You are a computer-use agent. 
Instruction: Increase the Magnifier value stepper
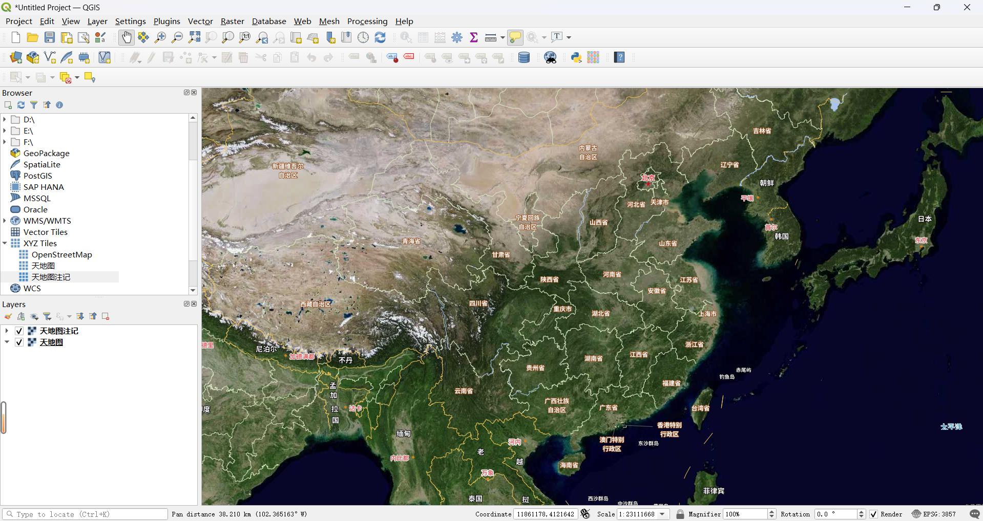coord(772,511)
